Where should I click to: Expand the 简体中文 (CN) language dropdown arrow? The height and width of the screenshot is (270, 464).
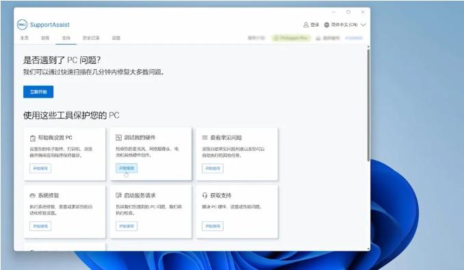(363, 25)
